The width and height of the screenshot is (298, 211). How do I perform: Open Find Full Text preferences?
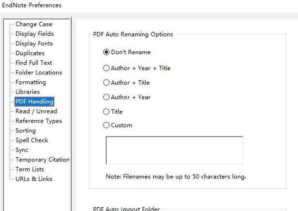coord(34,63)
